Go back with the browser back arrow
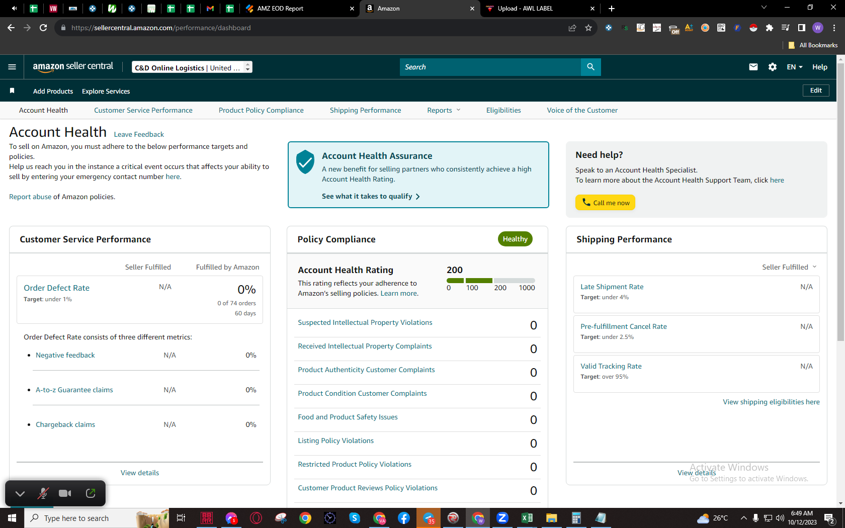 coord(11,28)
